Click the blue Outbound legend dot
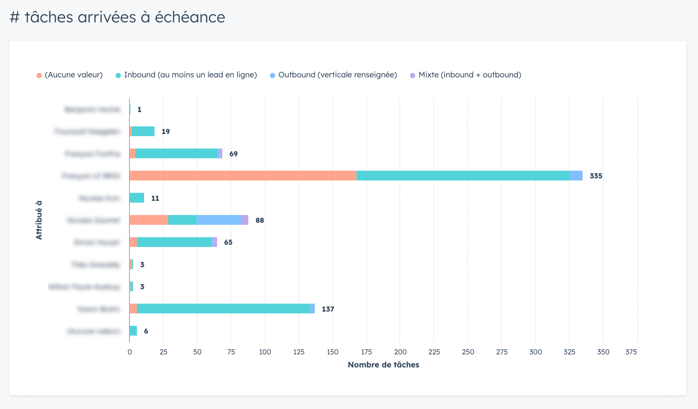Screen dimensions: 698x409 (x=272, y=75)
